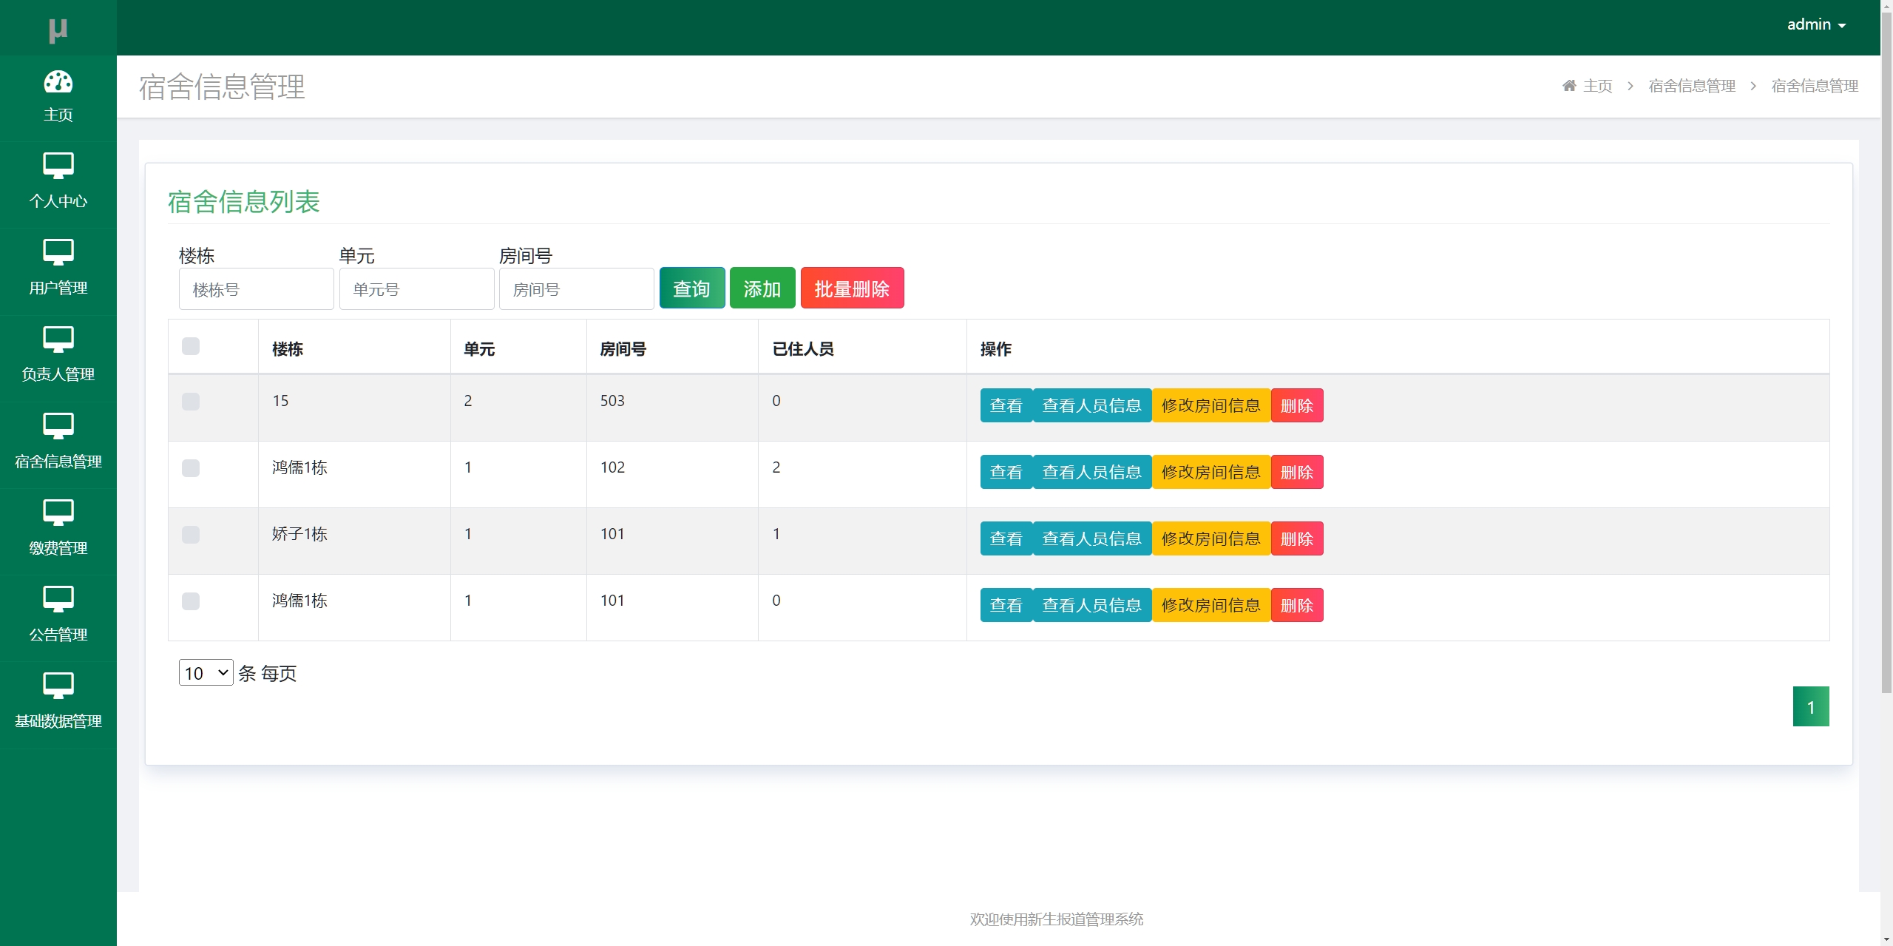Click the 缴费管理 monitor icon

tap(58, 512)
